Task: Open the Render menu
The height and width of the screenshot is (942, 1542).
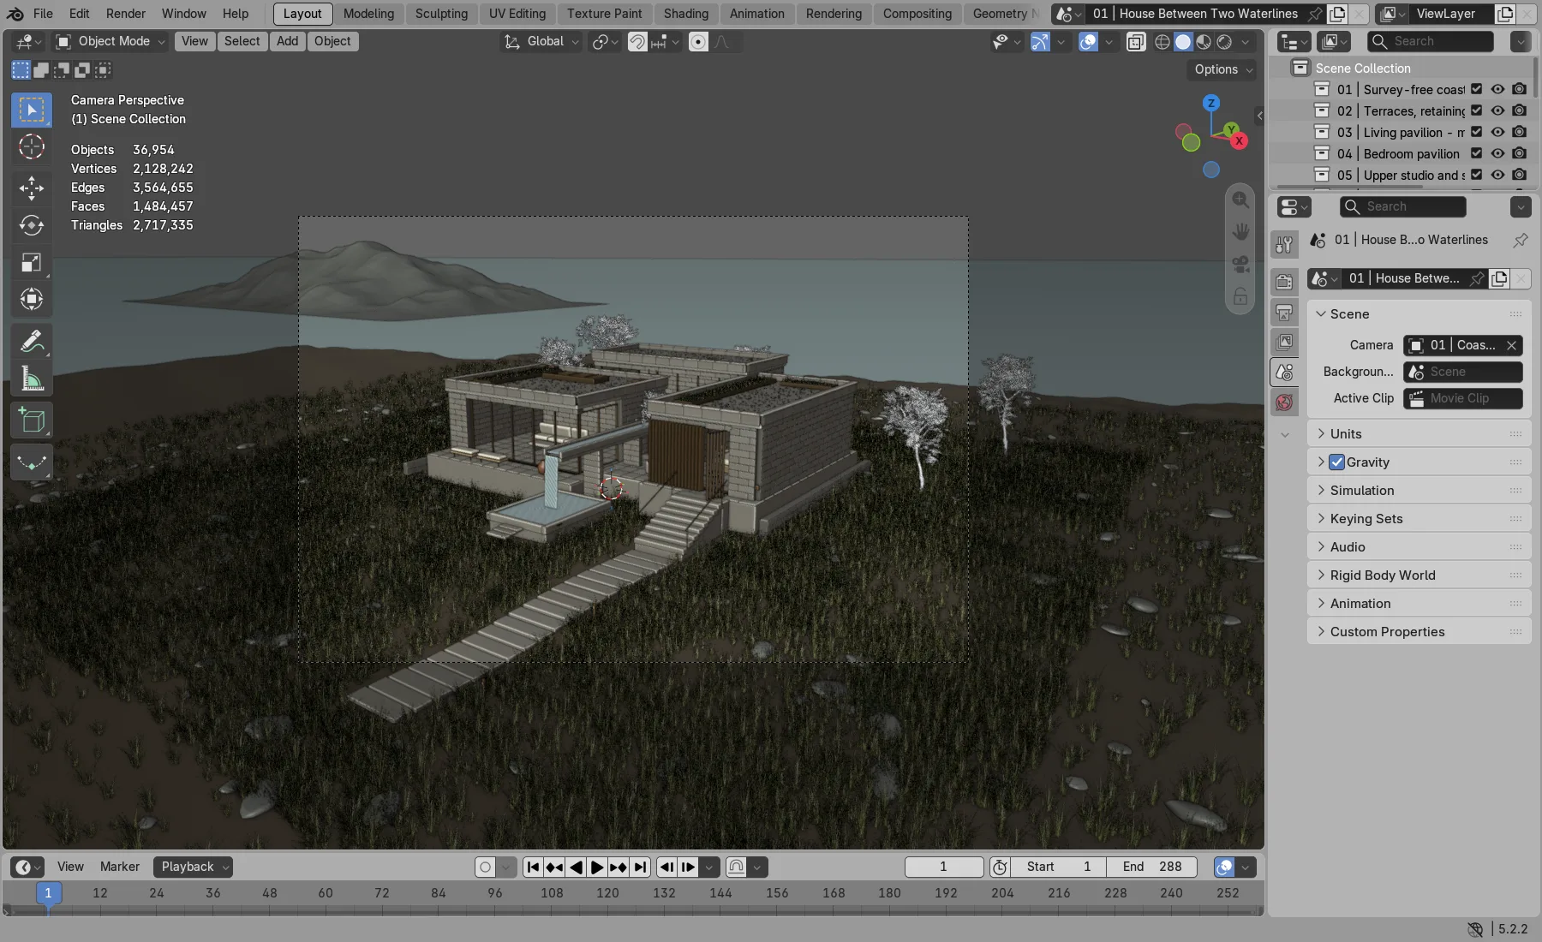Action: 125,14
